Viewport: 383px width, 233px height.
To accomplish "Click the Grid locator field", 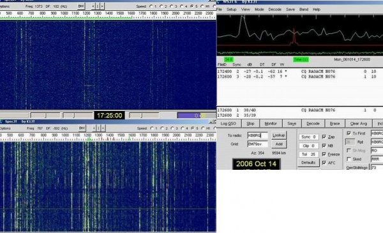I will pos(257,144).
